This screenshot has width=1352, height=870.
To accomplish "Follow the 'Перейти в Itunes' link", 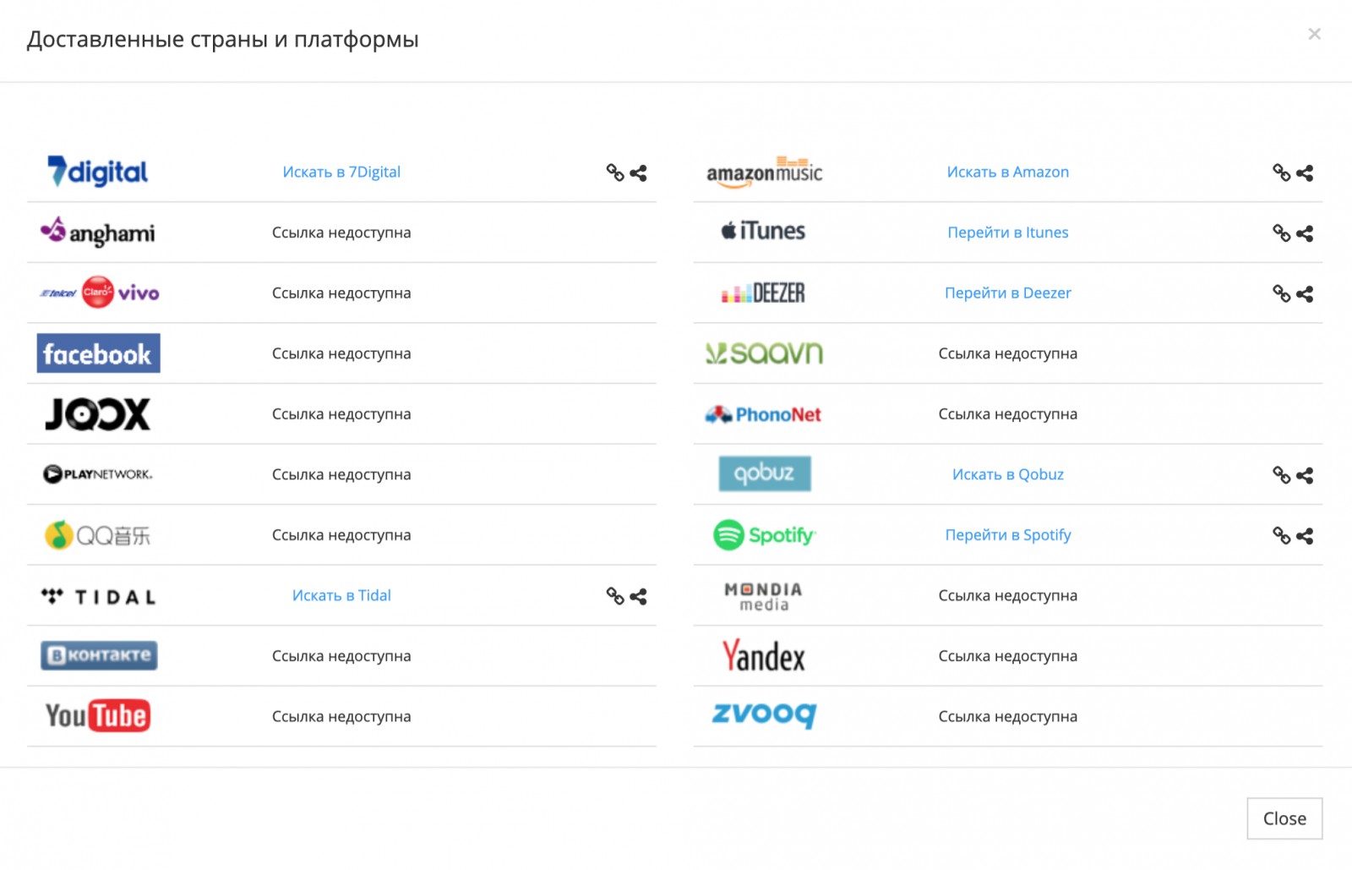I will pyautogui.click(x=1007, y=233).
